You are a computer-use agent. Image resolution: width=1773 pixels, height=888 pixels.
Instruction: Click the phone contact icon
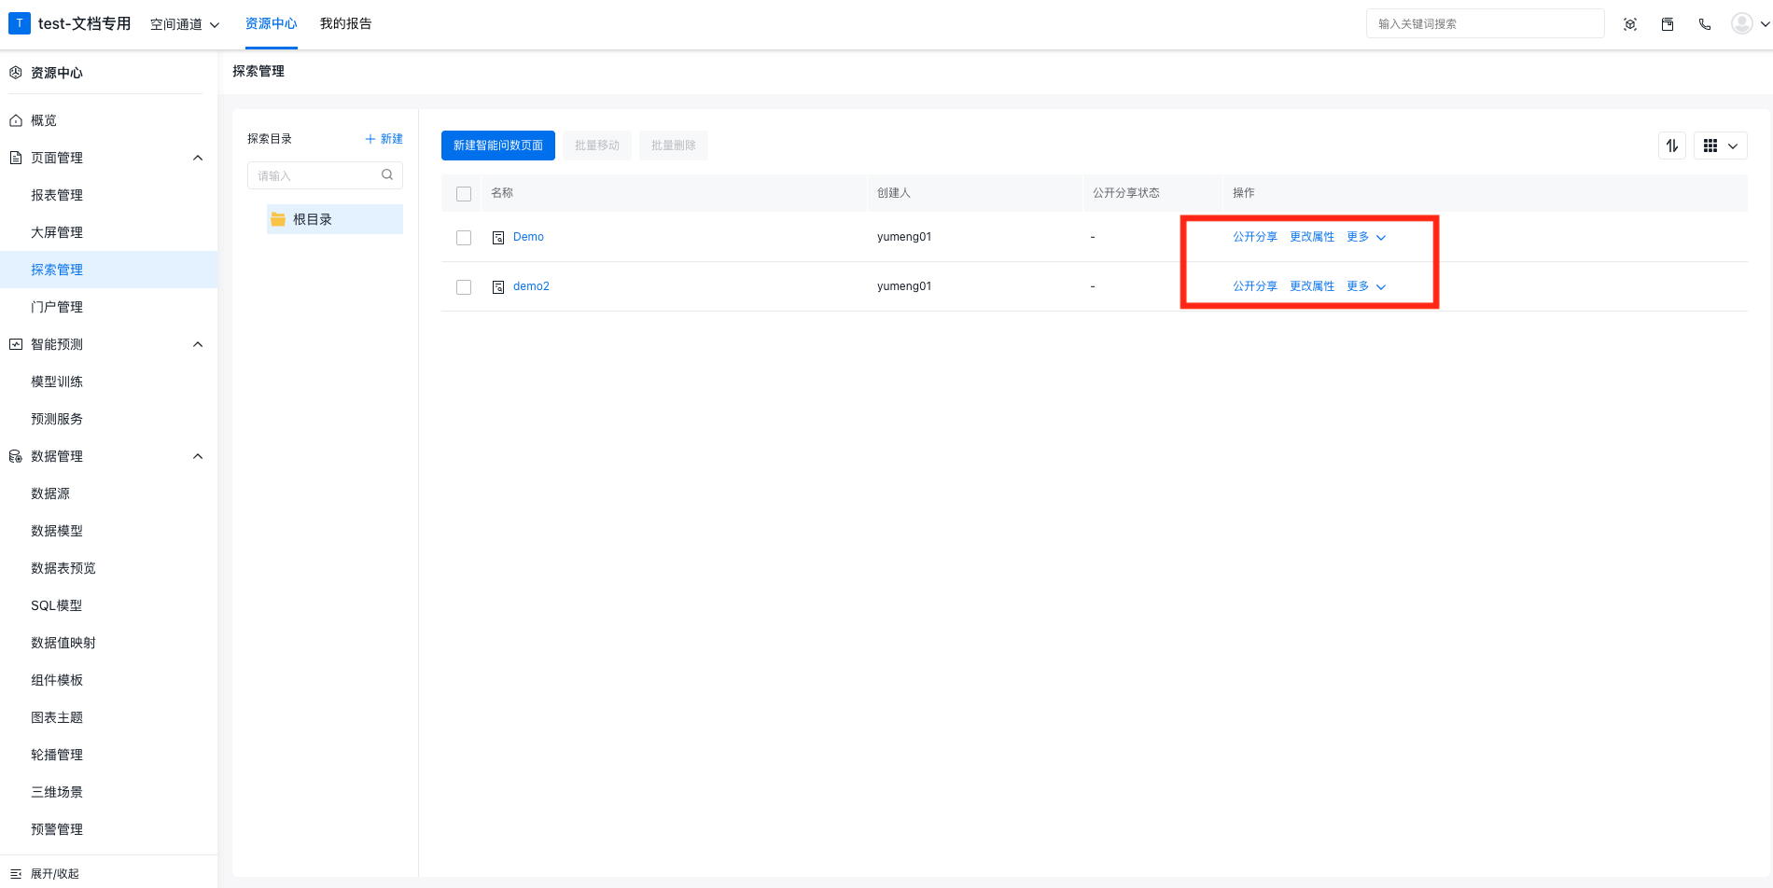tap(1705, 24)
